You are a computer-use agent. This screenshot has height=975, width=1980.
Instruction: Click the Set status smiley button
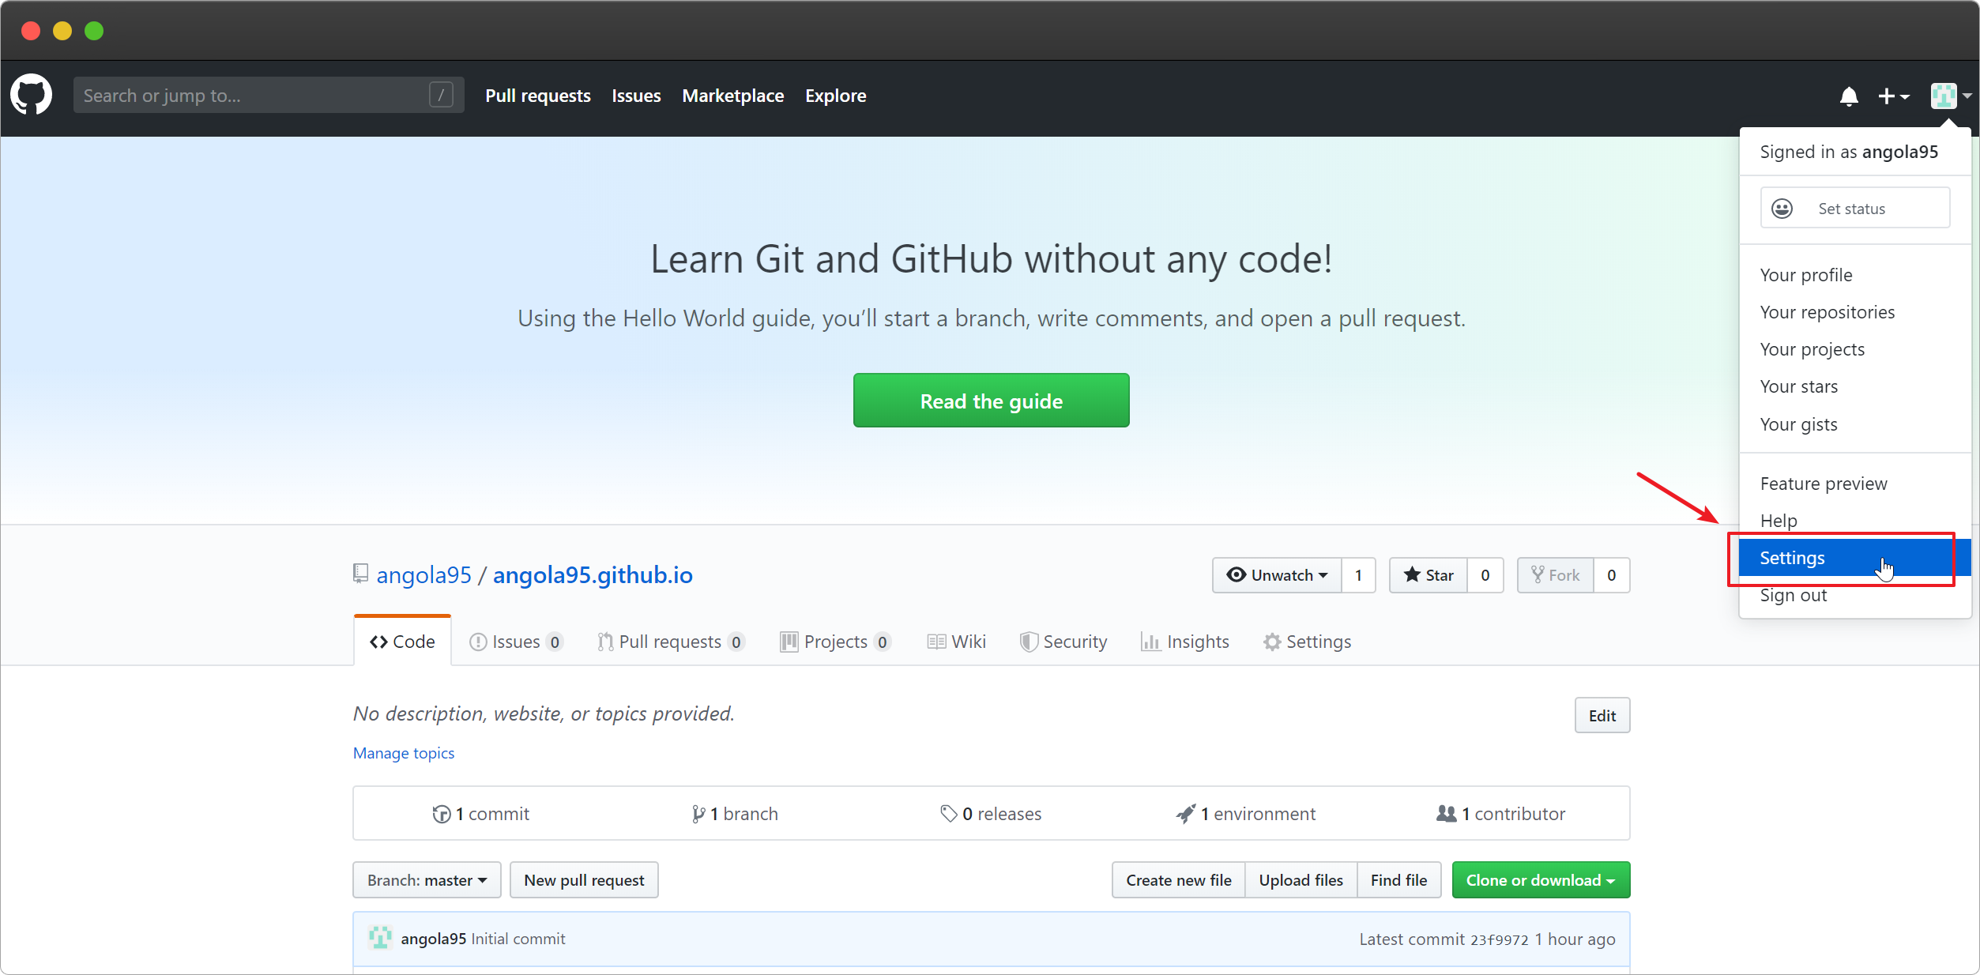[x=1855, y=209]
